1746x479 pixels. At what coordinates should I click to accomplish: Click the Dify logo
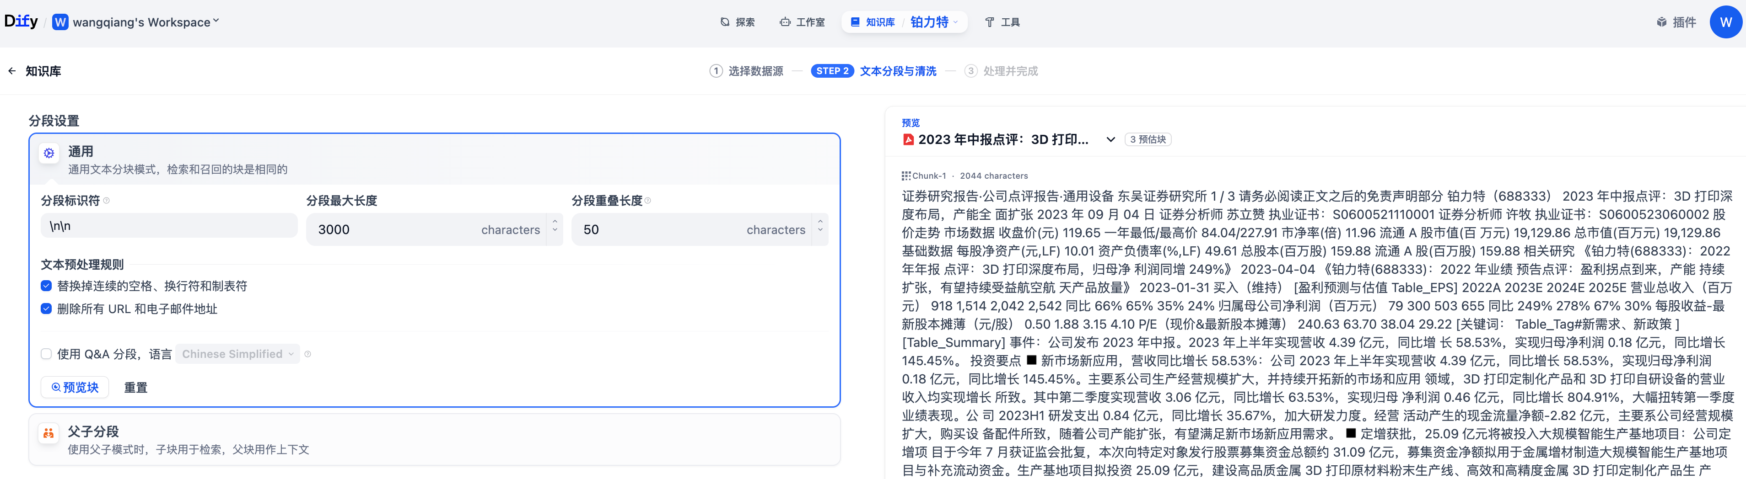coord(21,21)
